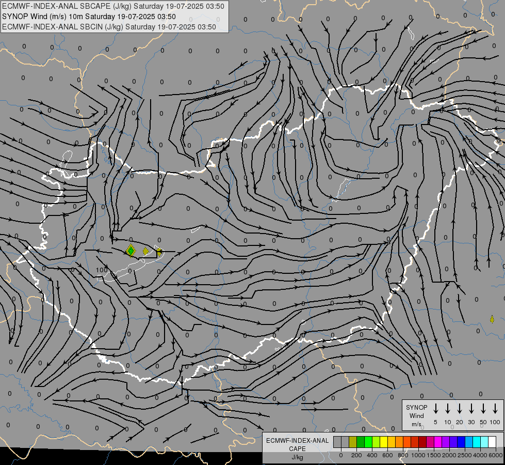Screen dimensions: 505x465
Task: Select the SYNOP Wind 10m title line
Action: pyautogui.click(x=89, y=17)
